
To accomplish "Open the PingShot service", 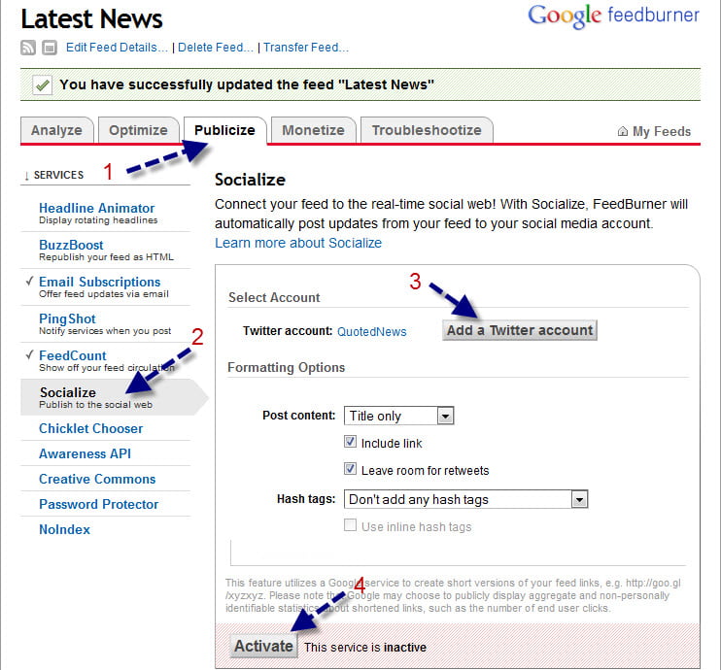I will [67, 318].
